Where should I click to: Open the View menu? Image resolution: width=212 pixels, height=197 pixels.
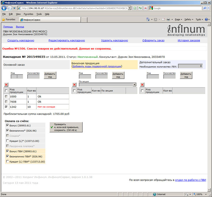pos(18,14)
